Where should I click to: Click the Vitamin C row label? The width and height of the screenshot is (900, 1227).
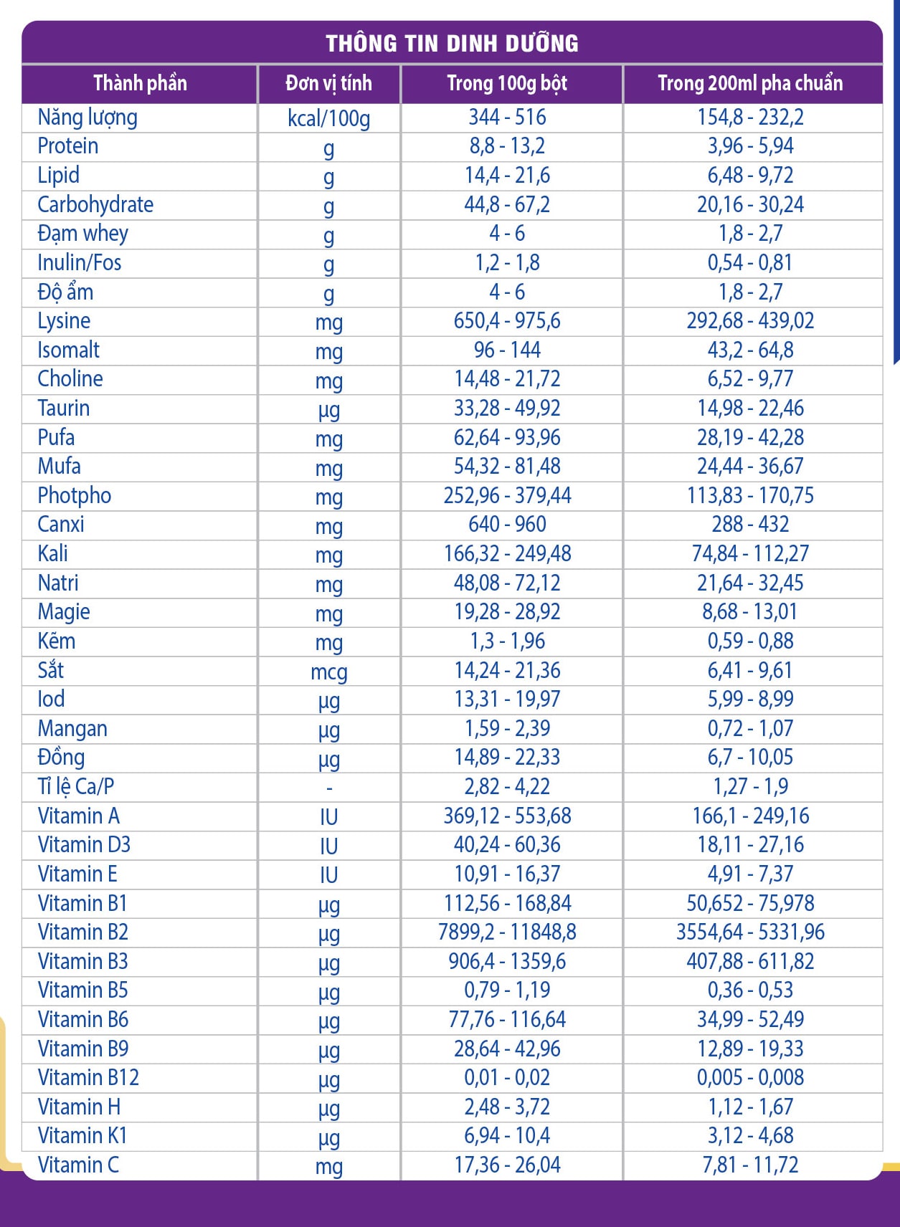coord(78,1165)
